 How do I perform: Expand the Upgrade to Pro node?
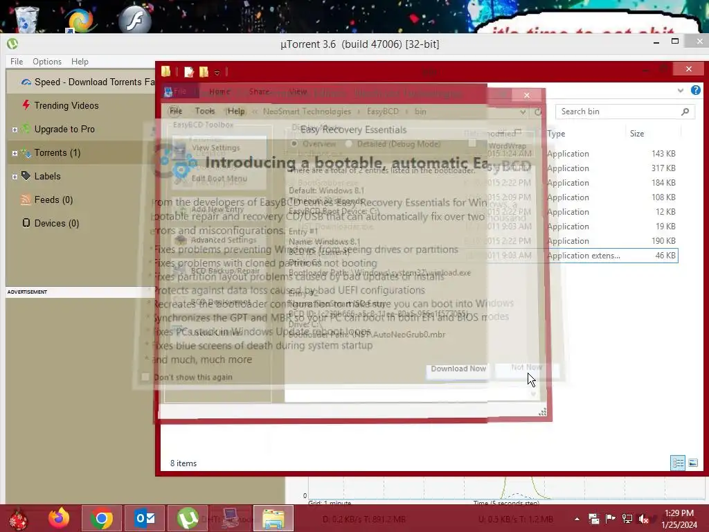pyautogui.click(x=15, y=130)
